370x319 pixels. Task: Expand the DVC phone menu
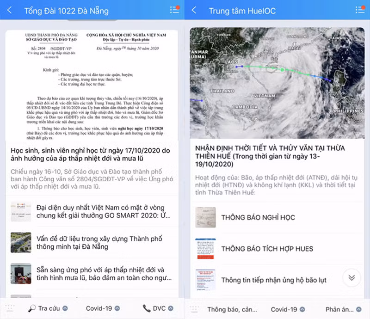coord(158,308)
